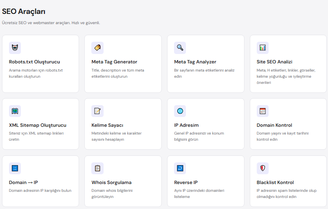Click the return arrow icon for Reverse IP
This screenshot has height=209, width=328.
(180, 168)
